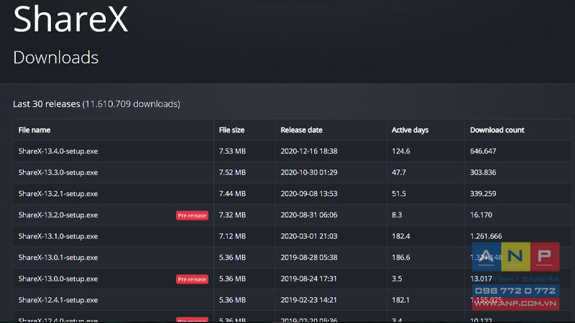Select active days value 182.4
This screenshot has width=575, height=323.
[401, 236]
